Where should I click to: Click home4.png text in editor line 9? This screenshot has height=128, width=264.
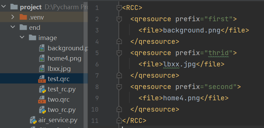pyautogui.click(x=181, y=98)
